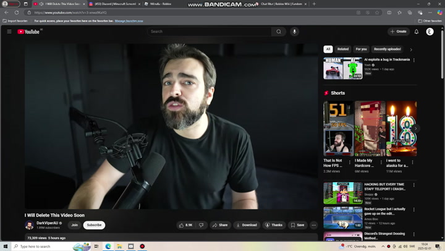Open Manage favorites now link
This screenshot has height=251, width=445.
[129, 21]
